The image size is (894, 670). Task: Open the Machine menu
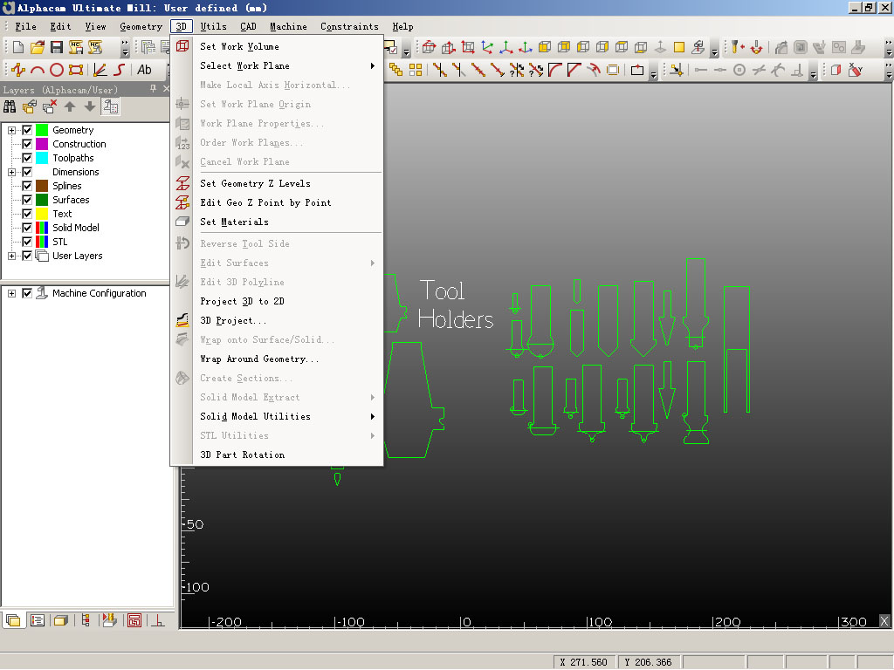coord(288,26)
